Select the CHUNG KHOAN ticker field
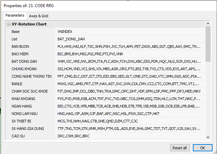Image resolution: width=217 pixels, height=154 pixels. point(130,69)
